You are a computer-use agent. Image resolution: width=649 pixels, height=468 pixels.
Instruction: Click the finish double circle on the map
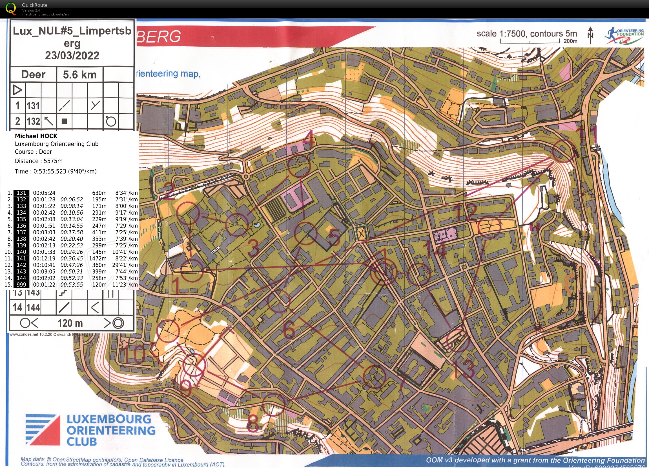pos(384,272)
